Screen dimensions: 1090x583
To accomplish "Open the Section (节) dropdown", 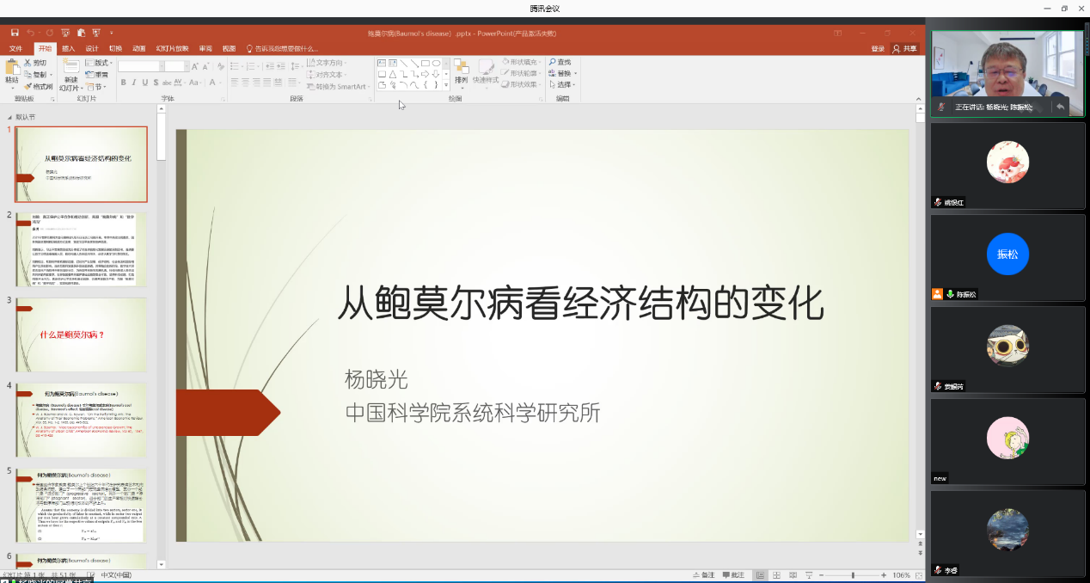I will (96, 87).
